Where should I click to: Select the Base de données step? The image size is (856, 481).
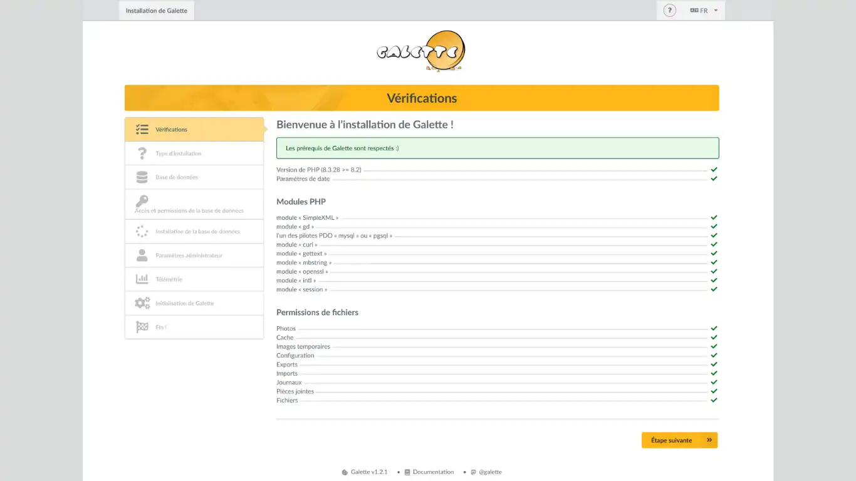[x=194, y=177]
